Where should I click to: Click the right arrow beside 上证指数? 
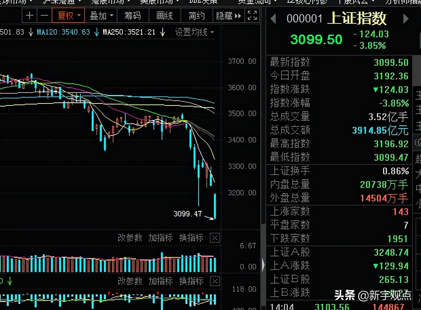406,19
